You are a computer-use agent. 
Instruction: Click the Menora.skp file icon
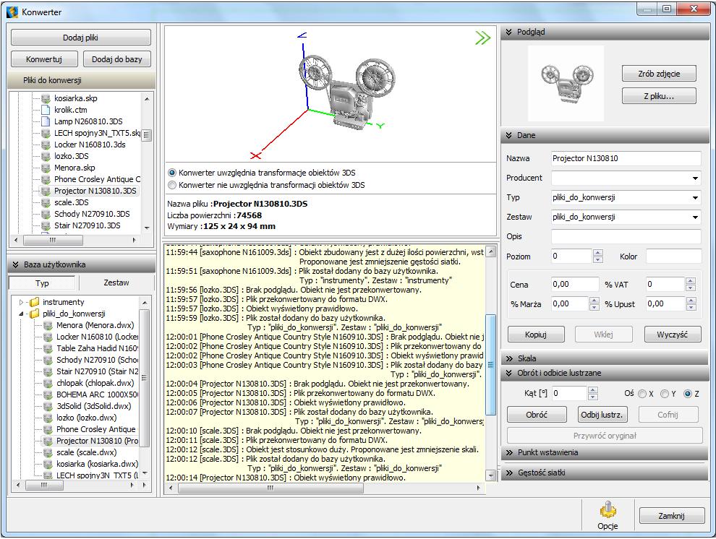click(46, 168)
